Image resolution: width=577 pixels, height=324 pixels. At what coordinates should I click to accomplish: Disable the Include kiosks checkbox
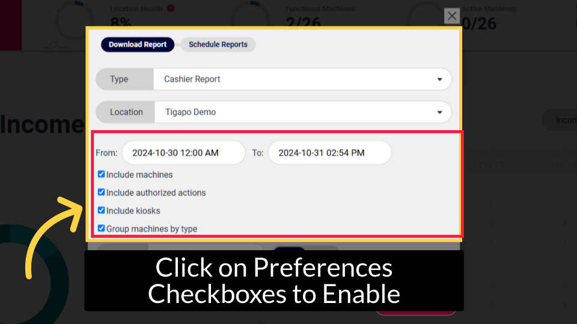(101, 210)
